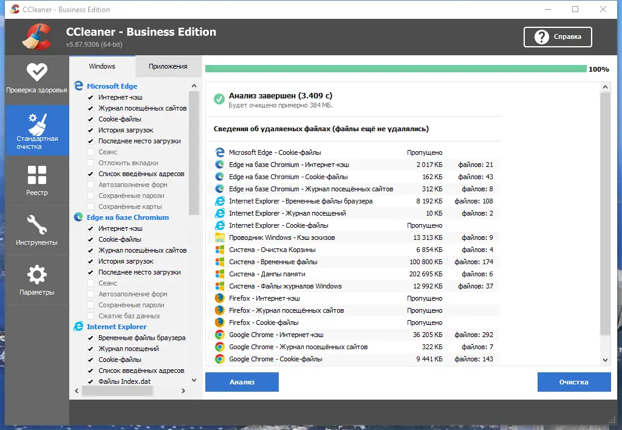Click icon of Internet Explorer - Временные файлы браузера result
This screenshot has height=430, width=622.
[x=219, y=201]
